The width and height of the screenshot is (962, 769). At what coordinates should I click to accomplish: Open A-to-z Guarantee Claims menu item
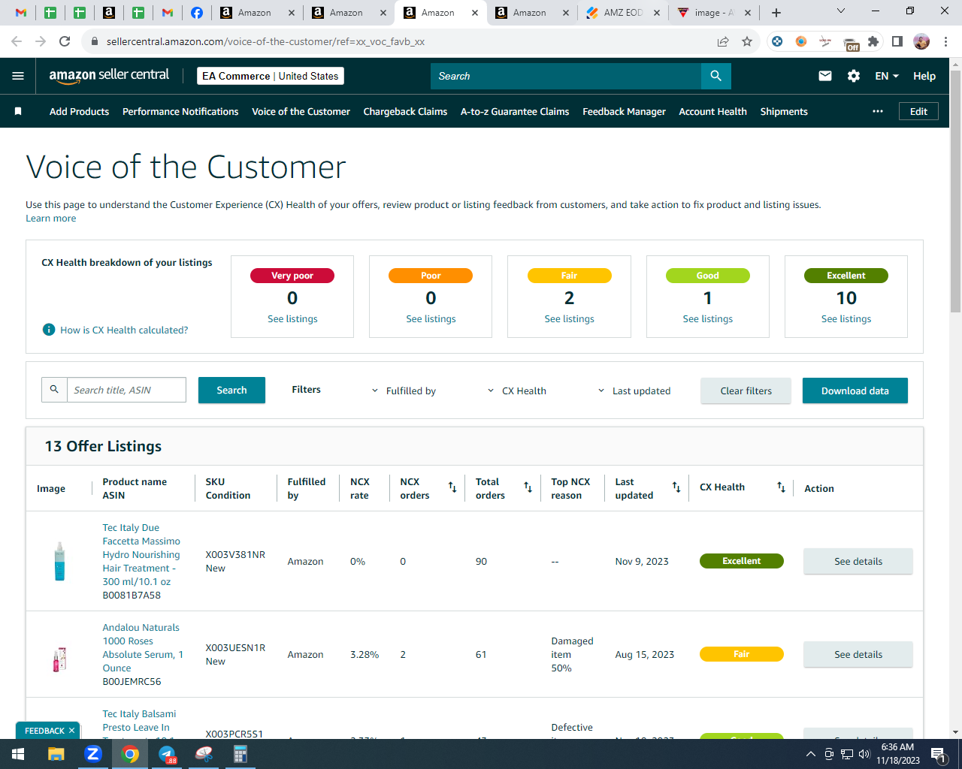[515, 111]
